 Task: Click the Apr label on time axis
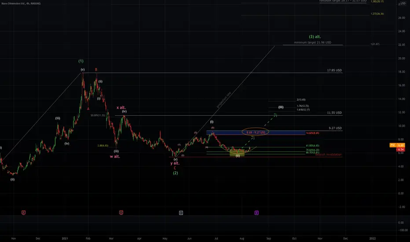139,238
